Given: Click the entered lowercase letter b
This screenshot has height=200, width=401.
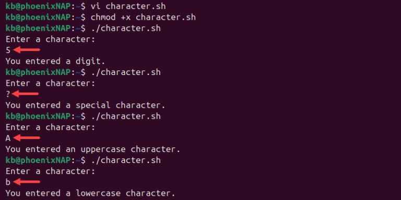Looking at the screenshot, I should [x=8, y=182].
